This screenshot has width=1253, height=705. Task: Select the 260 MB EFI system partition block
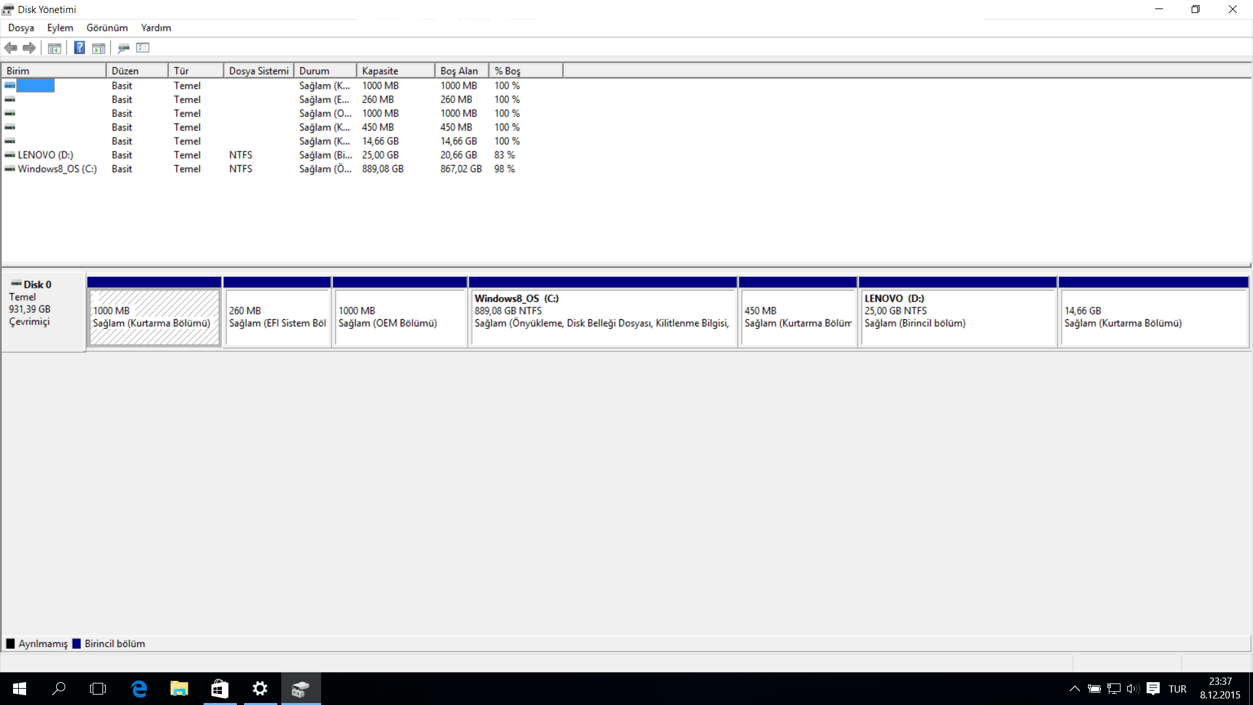click(277, 317)
